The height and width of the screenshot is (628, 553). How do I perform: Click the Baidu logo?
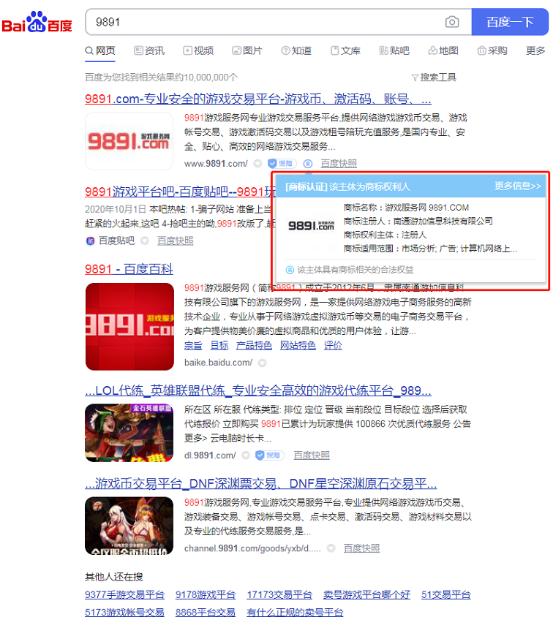click(x=37, y=22)
